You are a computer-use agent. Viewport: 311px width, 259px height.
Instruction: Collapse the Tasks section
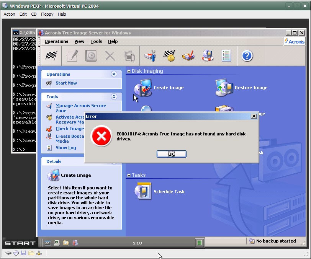click(129, 175)
